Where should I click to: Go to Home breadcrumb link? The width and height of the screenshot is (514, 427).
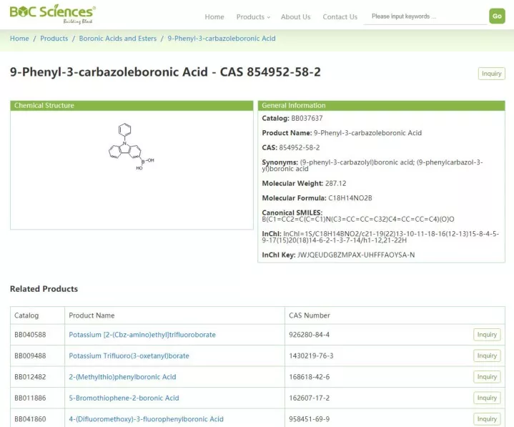tap(19, 39)
